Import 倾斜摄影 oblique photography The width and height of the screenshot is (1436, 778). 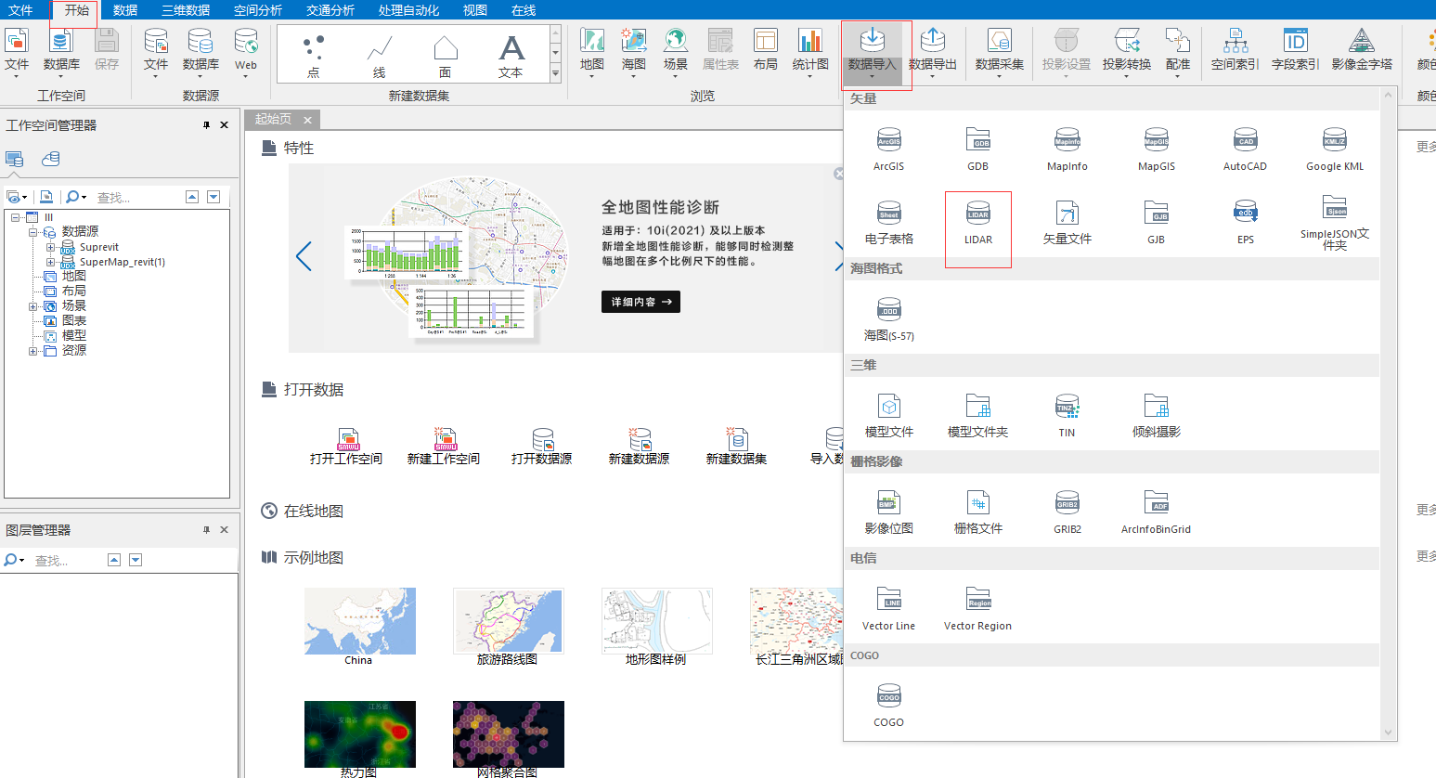click(1156, 415)
